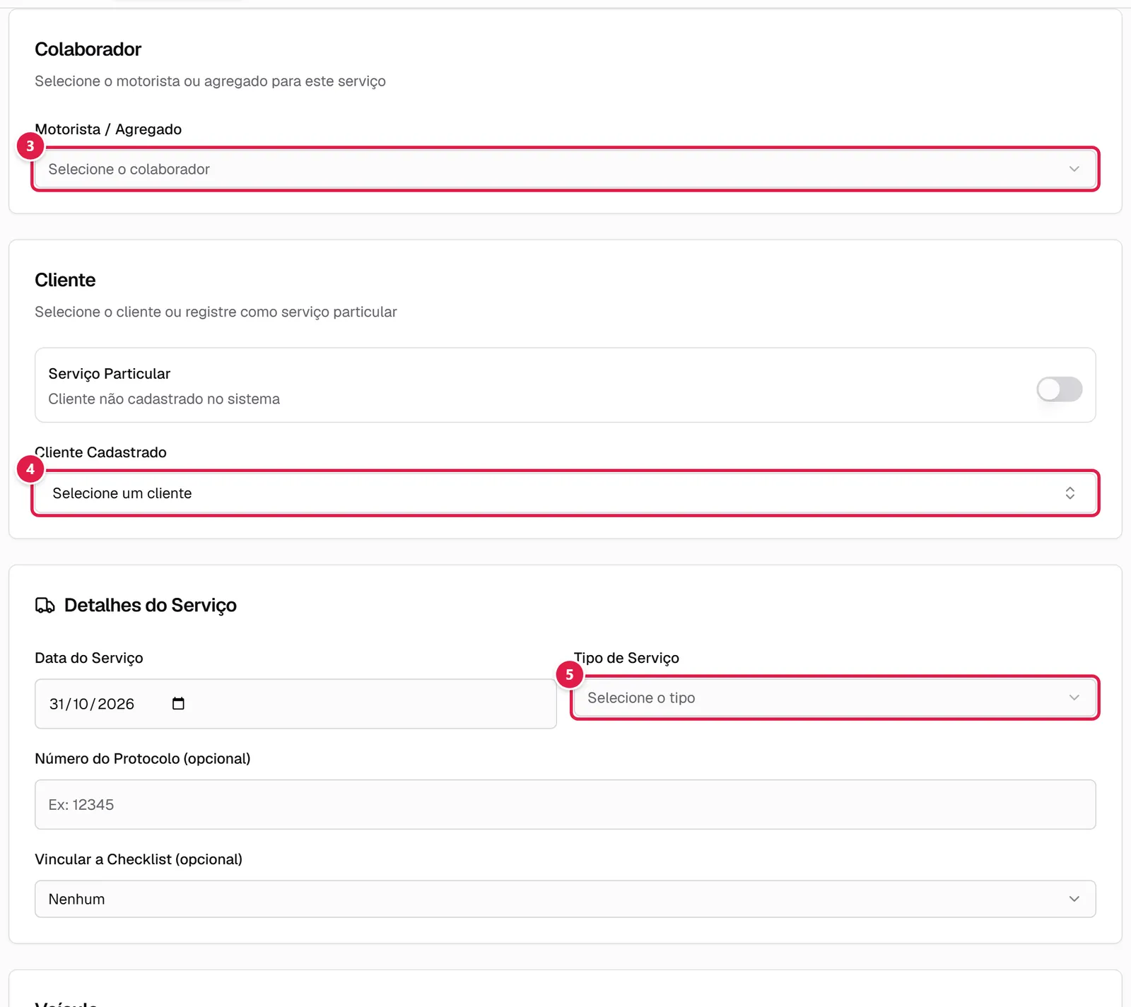
Task: Open the calendar picker in the date field
Action: 178,704
